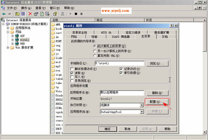Click the mp3 folder in the list

pyautogui.click(x=58, y=66)
